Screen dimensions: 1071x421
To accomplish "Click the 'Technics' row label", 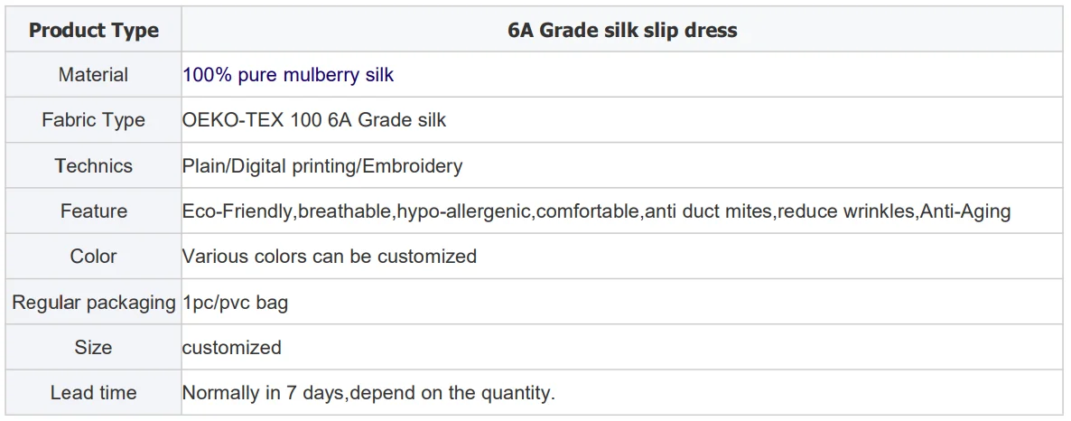I will pos(93,166).
